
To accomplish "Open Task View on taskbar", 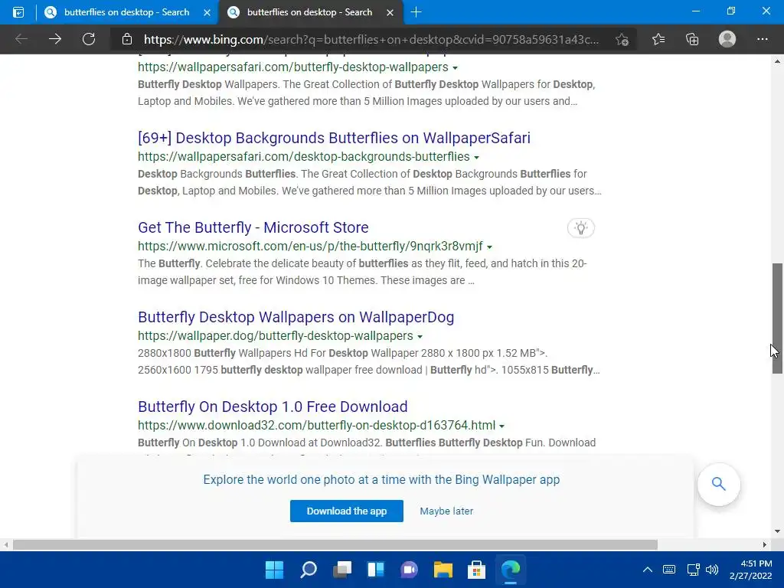I will (342, 570).
